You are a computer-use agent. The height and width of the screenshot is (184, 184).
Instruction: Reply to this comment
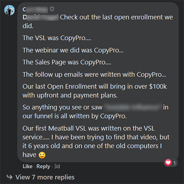tap(43, 167)
